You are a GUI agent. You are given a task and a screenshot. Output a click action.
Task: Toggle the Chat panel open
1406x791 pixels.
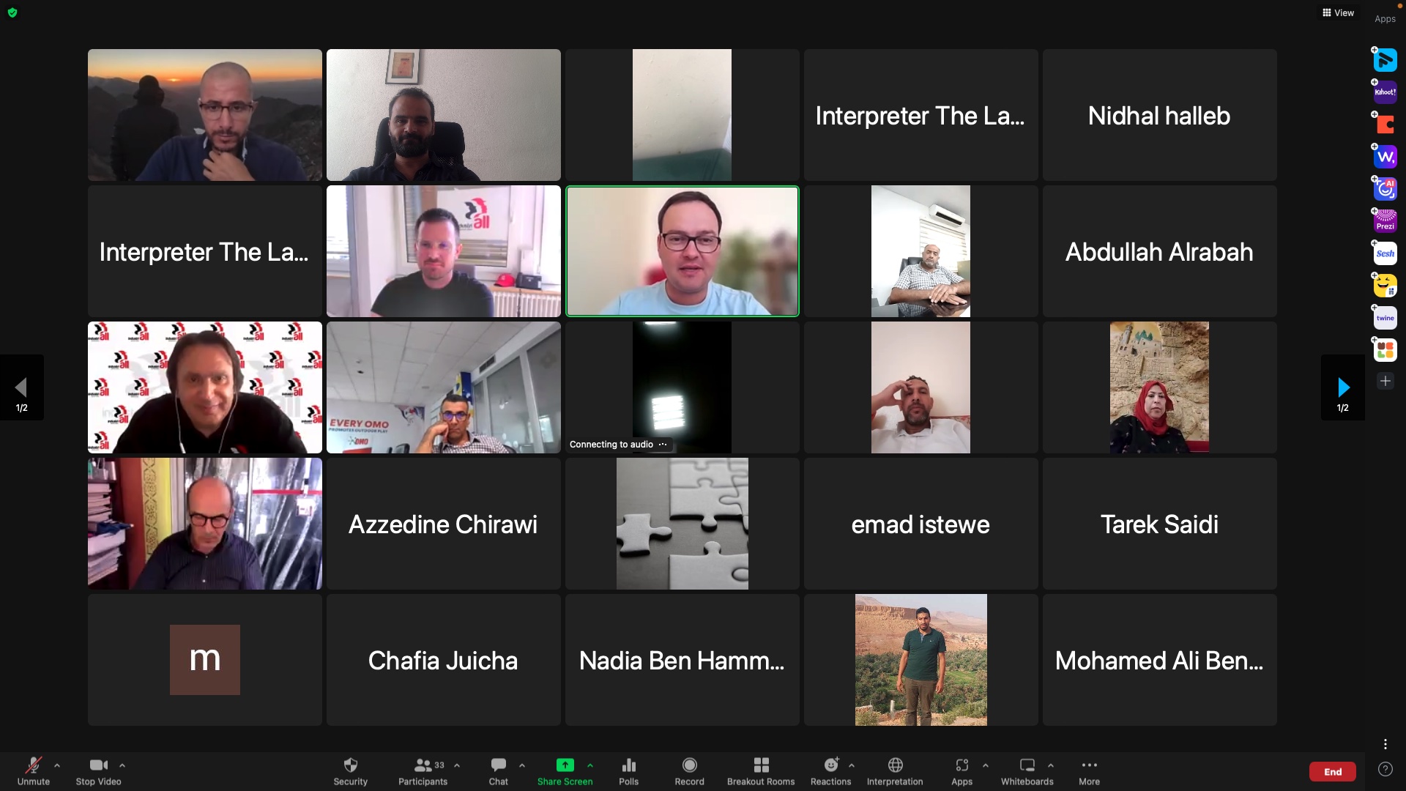click(498, 765)
